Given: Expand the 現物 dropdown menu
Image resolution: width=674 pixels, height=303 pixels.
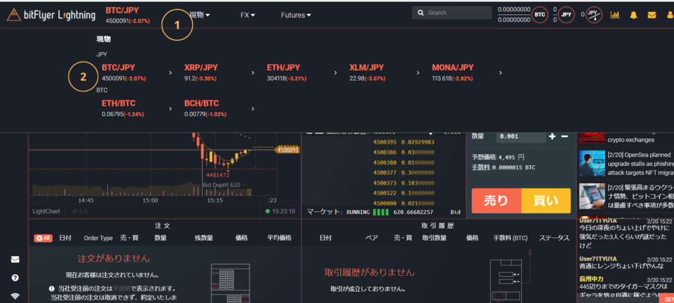Looking at the screenshot, I should point(200,15).
